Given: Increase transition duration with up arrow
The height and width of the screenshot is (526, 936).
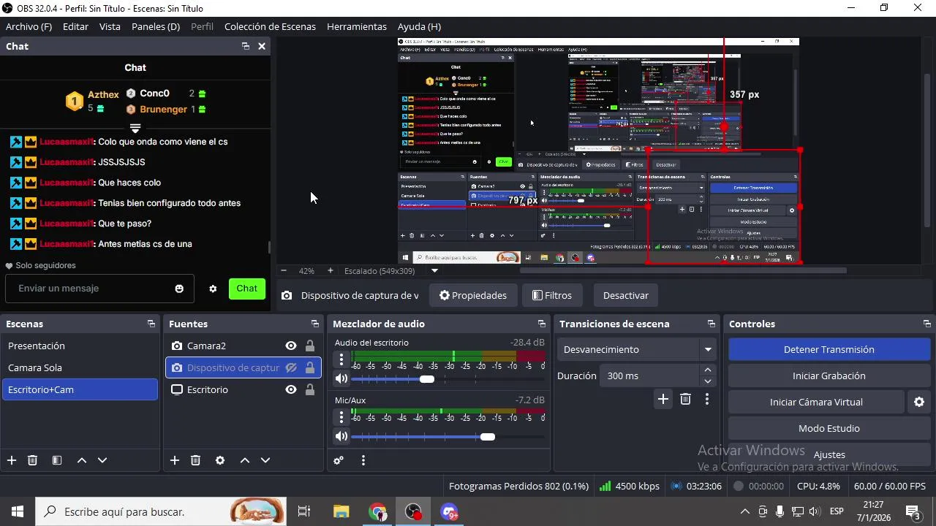Looking at the screenshot, I should [708, 370].
